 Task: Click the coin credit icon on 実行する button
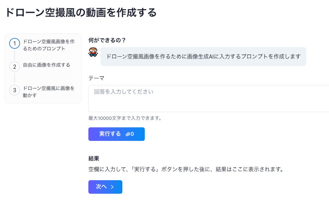click(128, 134)
